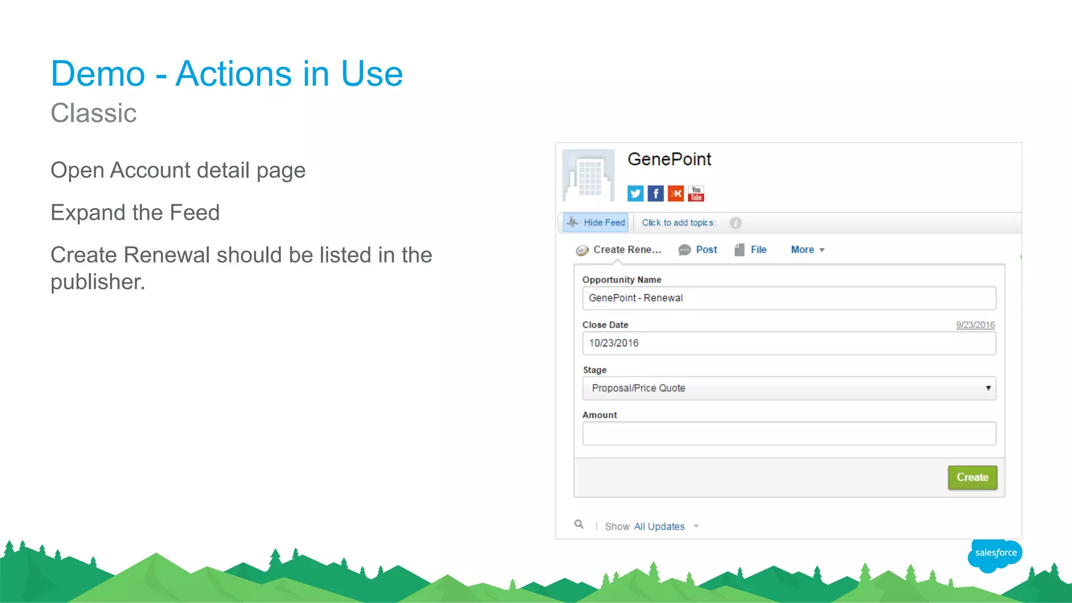
Task: Click the Post speech bubble icon
Action: coord(685,251)
